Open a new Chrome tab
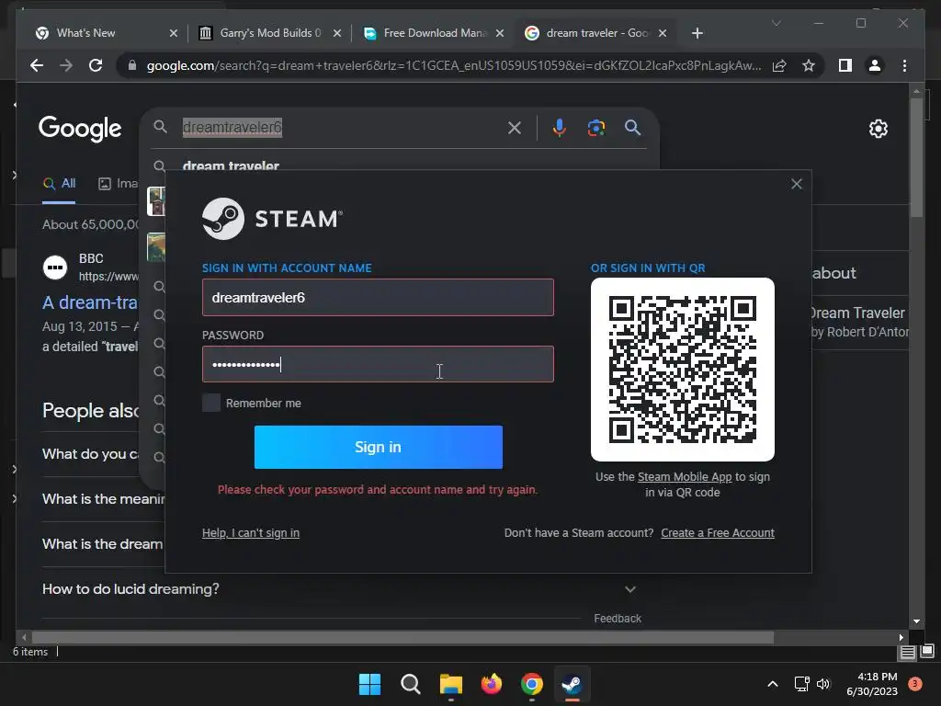Screen dimensions: 941x706 (x=697, y=33)
